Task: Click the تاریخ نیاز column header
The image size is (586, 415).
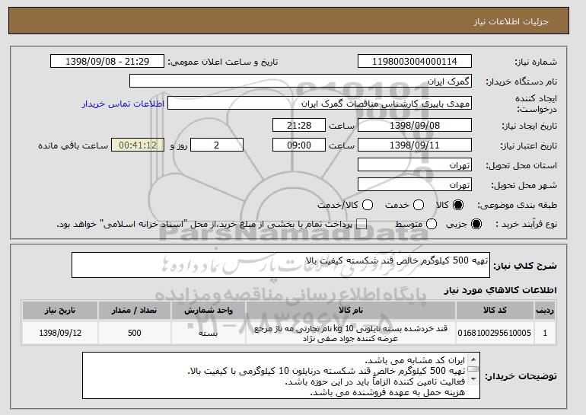Action: (x=60, y=311)
